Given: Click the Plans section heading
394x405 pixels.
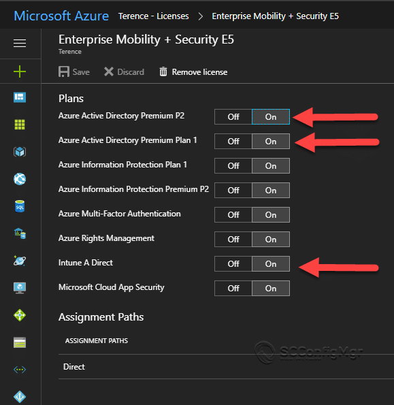Looking at the screenshot, I should click(x=71, y=99).
